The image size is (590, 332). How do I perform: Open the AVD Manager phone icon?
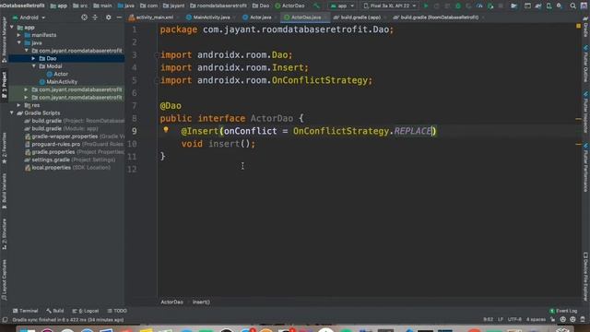pyautogui.click(x=549, y=6)
